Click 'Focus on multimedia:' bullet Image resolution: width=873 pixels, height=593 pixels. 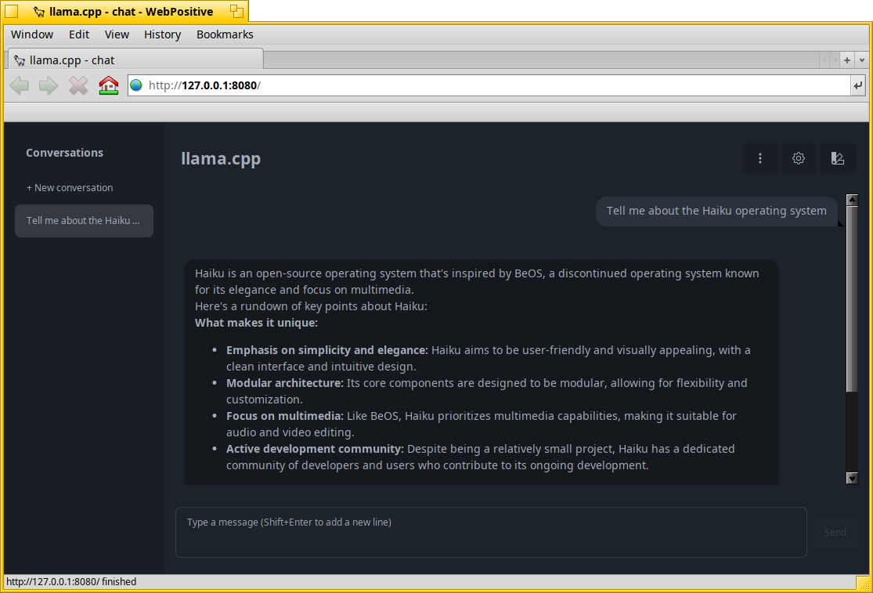(x=284, y=416)
